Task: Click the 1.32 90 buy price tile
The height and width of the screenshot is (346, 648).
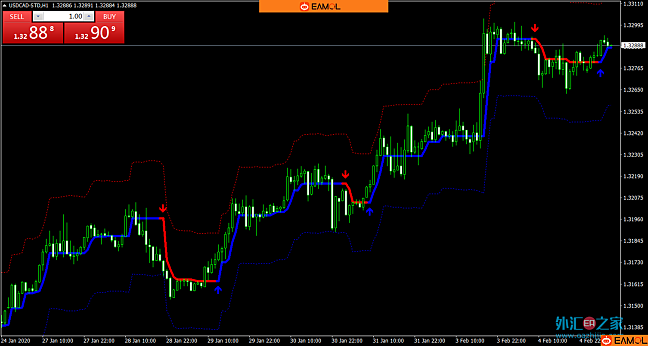Action: (94, 33)
